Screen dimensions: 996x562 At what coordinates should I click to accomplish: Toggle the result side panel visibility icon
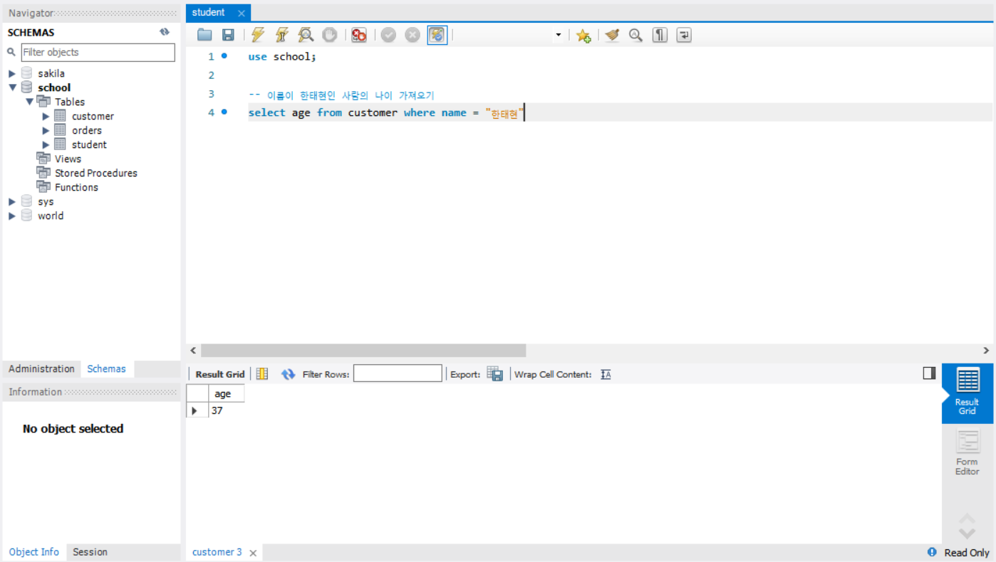click(929, 373)
